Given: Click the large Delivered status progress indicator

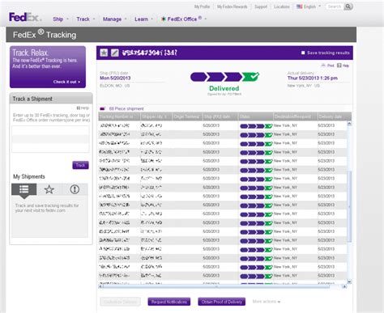Looking at the screenshot, I should [224, 77].
